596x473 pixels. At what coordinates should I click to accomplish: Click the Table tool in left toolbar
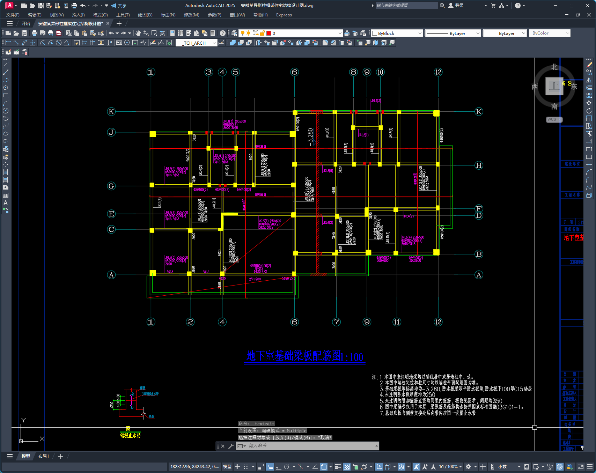pos(6,195)
